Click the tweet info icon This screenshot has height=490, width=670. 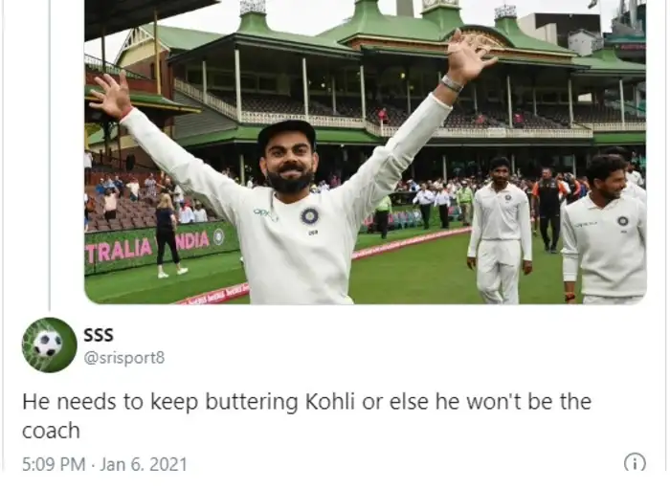point(635,462)
